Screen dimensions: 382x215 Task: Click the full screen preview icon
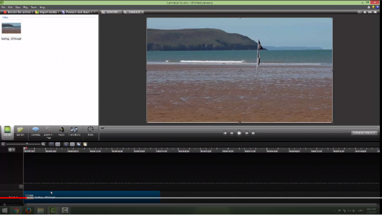tap(370, 12)
